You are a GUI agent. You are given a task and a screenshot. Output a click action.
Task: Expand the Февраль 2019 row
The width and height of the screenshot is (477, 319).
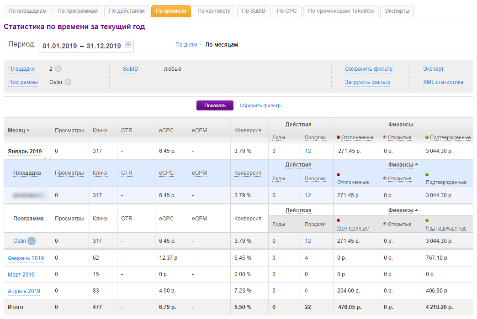click(26, 258)
